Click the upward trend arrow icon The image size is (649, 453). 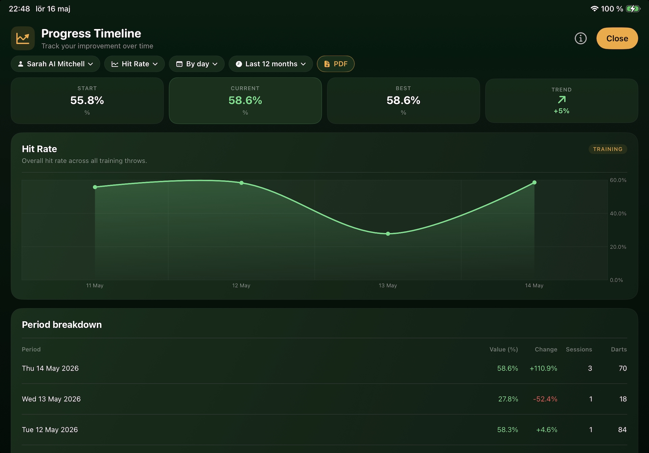[x=561, y=100]
